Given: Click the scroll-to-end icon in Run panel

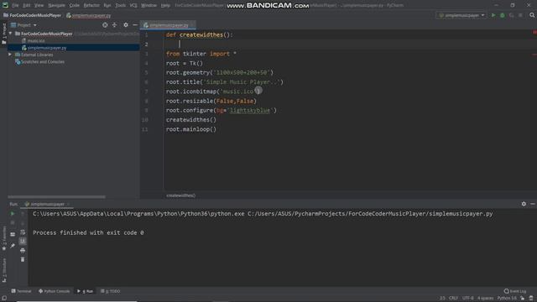Looking at the screenshot, I should 23,241.
